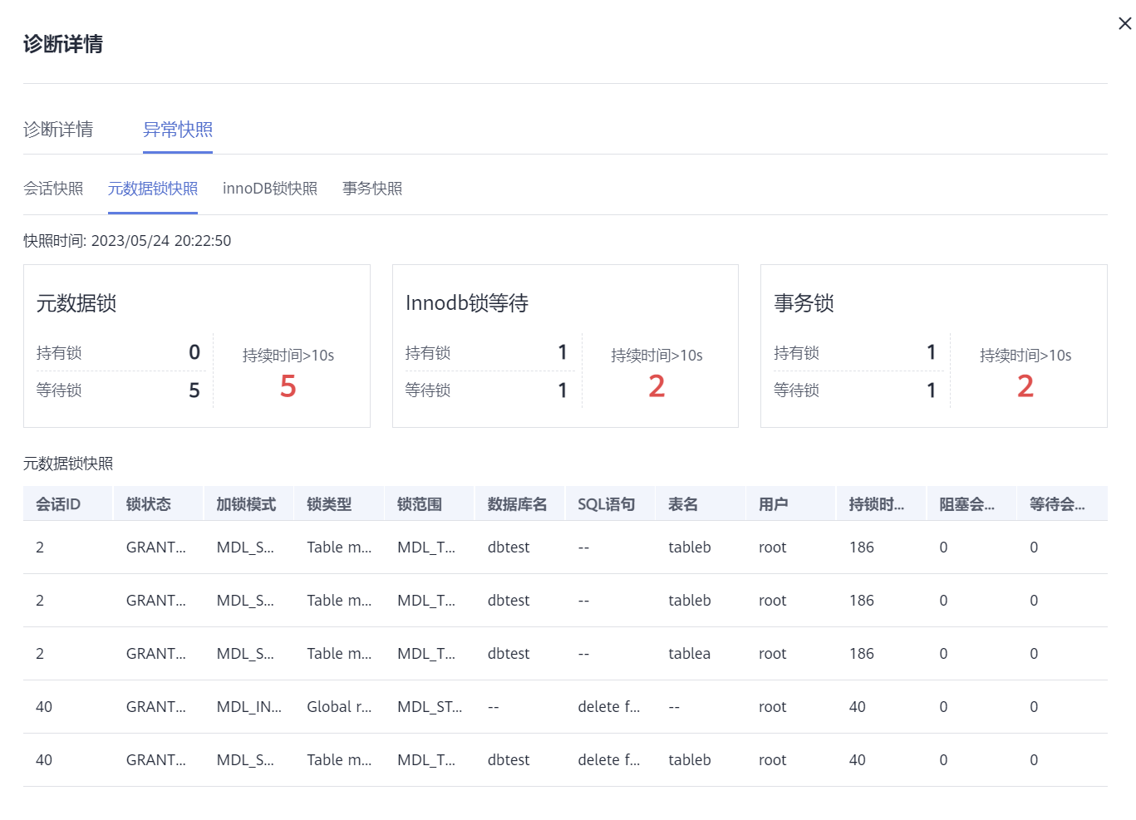Click the MDL_ST... lock scope cell
The image size is (1136, 820).
point(429,707)
